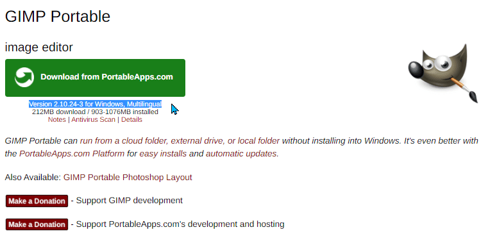Click Make a Donation for PortableApps.com hosting
This screenshot has height=234, width=481.
37,224
